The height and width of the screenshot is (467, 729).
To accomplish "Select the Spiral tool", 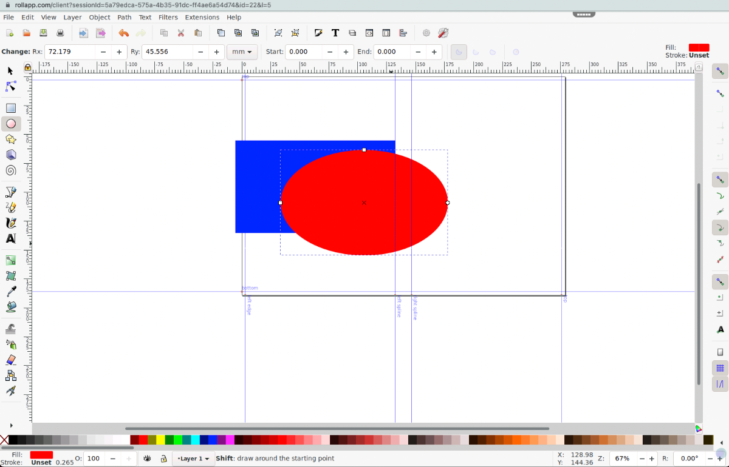I will click(10, 170).
